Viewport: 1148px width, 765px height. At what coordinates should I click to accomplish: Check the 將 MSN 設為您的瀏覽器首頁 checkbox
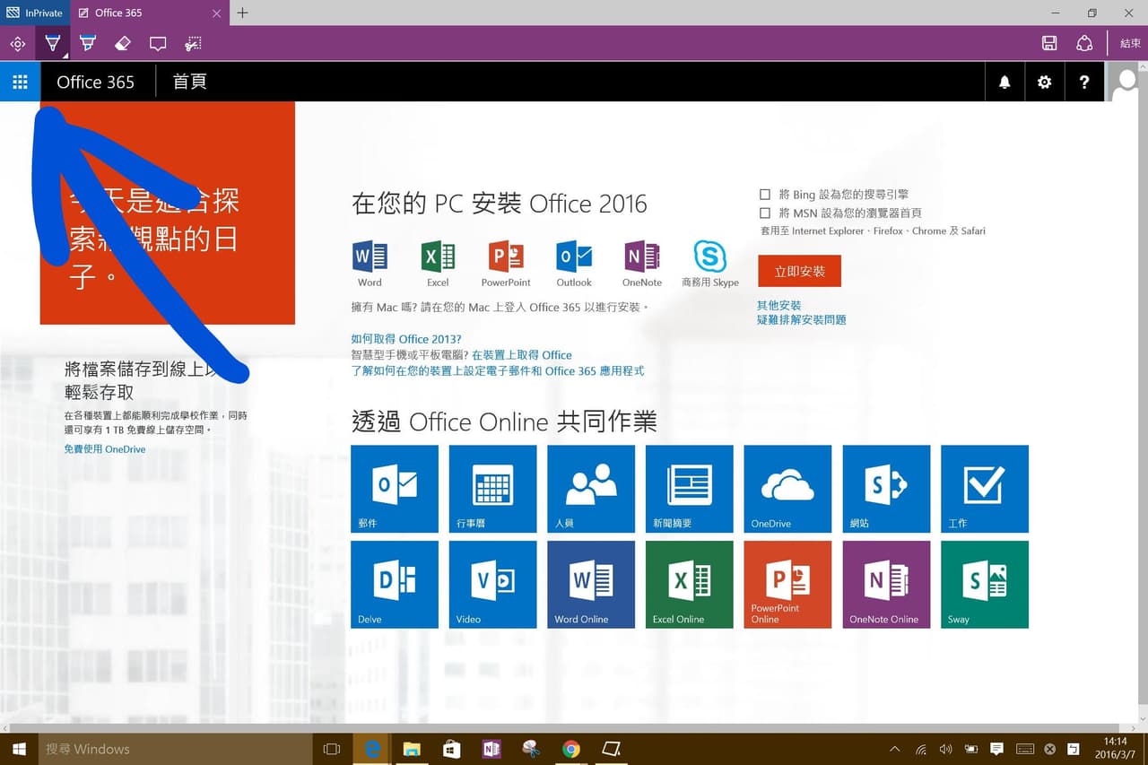click(x=765, y=213)
